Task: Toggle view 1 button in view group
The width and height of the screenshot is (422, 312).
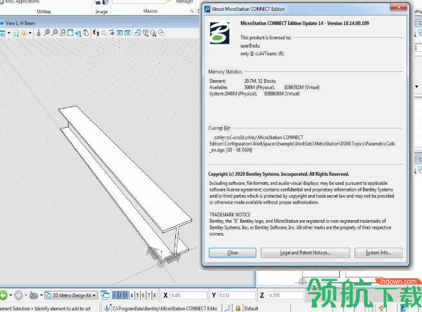Action: pyautogui.click(x=114, y=295)
